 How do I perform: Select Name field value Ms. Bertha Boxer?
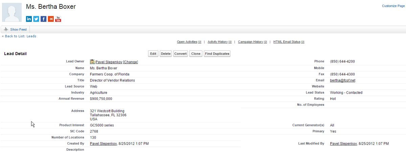104,68
